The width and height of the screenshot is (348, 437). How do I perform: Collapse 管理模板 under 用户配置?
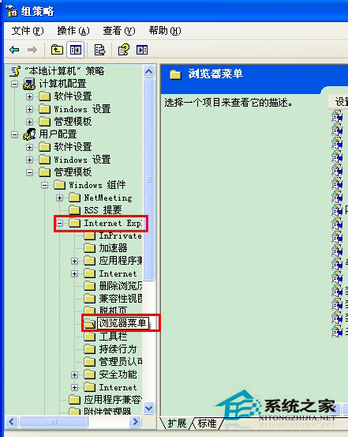tap(29, 172)
